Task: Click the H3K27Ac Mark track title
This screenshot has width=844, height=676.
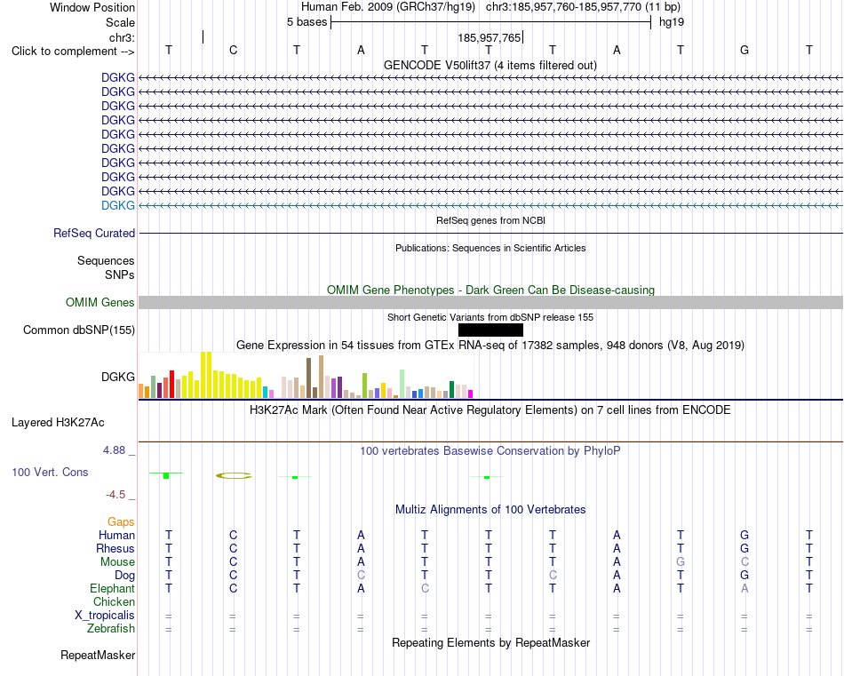Action: coord(490,410)
